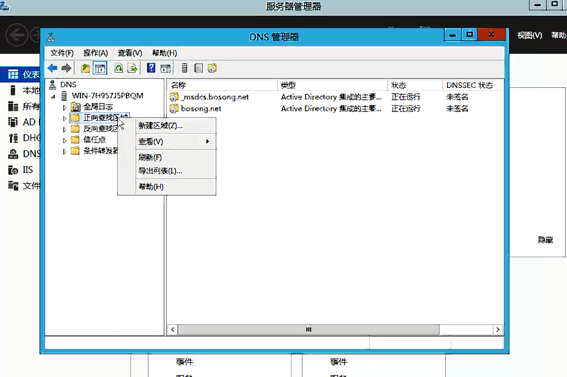The image size is (567, 377).
Task: Toggle the show/hide console tree icon
Action: coord(99,68)
